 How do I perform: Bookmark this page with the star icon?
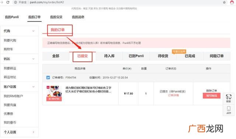pos(224,2)
